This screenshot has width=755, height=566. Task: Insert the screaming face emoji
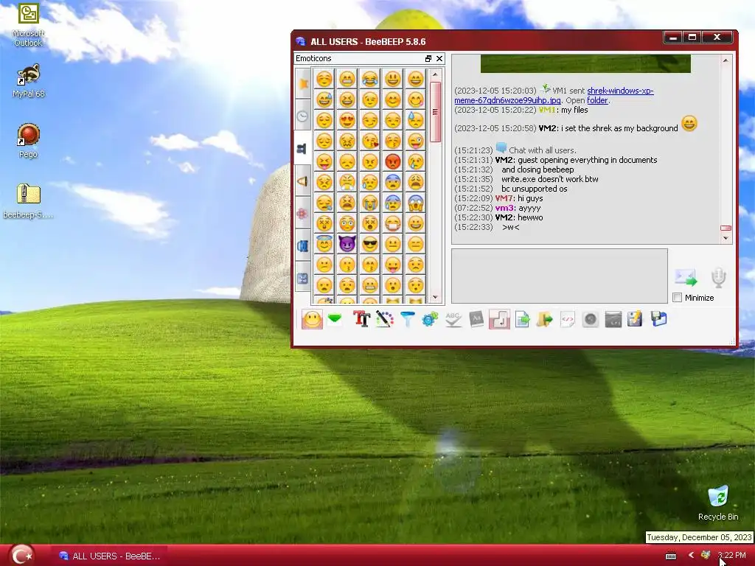(x=416, y=203)
